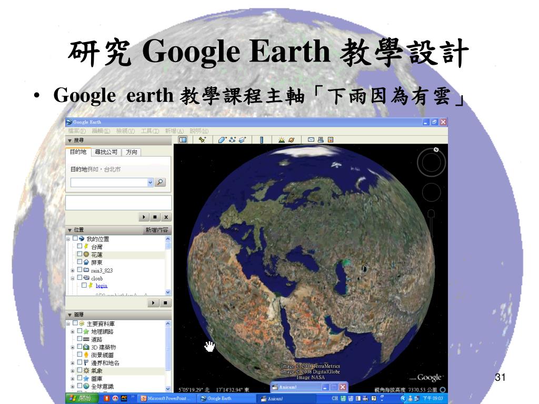Image resolution: width=539 pixels, height=404 pixels.
Task: Open the ruler measuring tool
Action: pos(262,140)
